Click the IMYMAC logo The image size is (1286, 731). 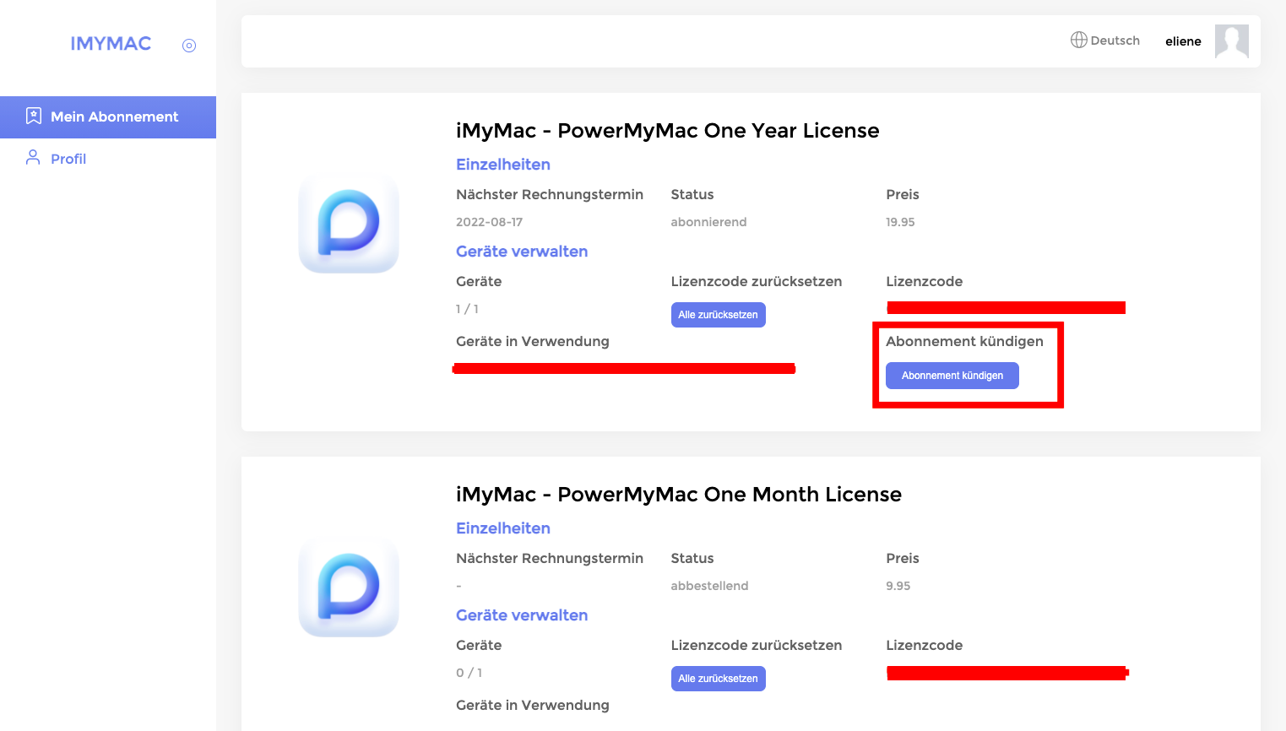pos(111,44)
